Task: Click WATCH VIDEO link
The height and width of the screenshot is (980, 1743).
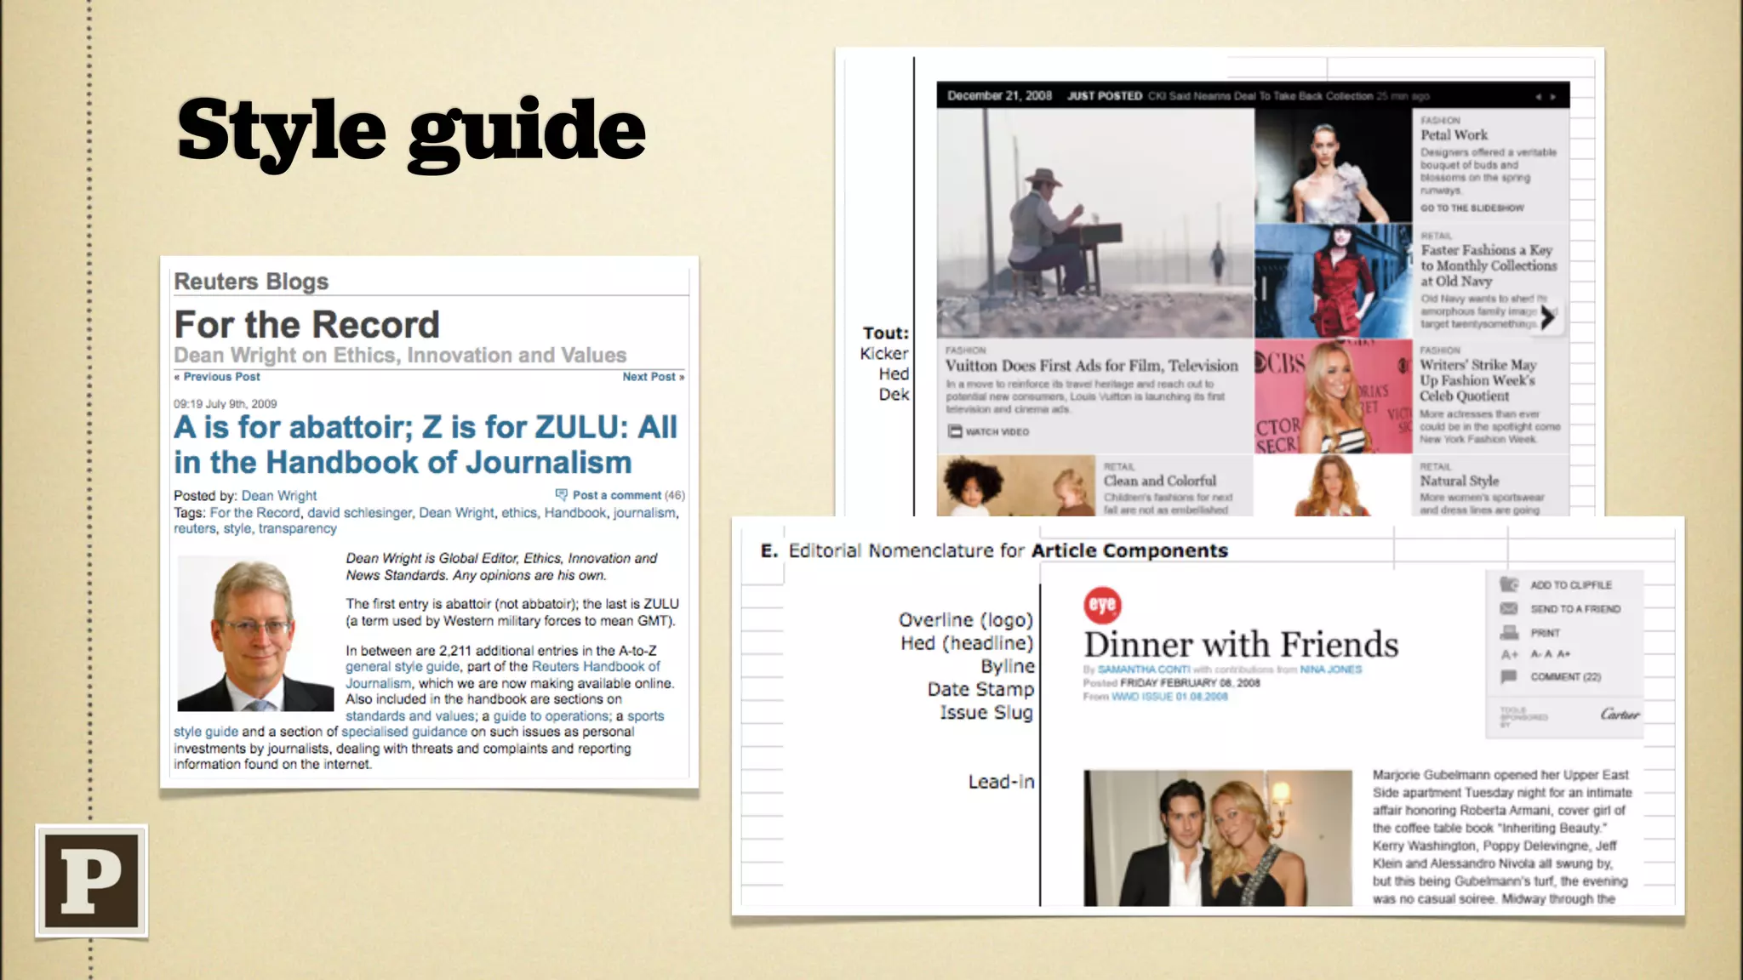Action: pyautogui.click(x=997, y=432)
